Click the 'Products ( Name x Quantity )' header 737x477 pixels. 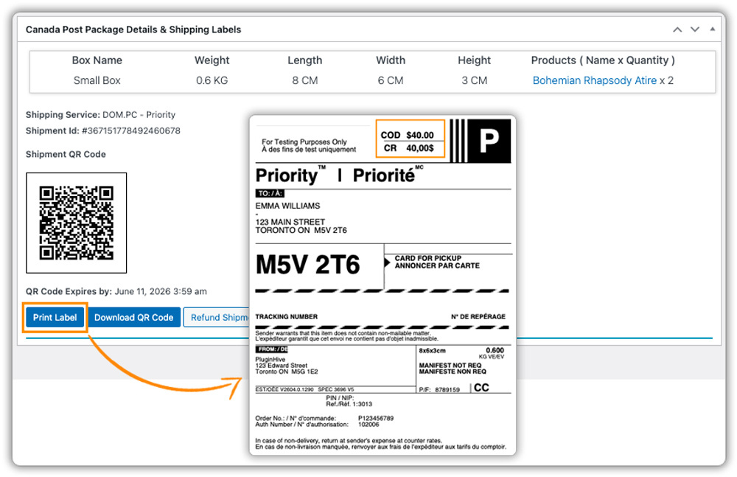[603, 60]
